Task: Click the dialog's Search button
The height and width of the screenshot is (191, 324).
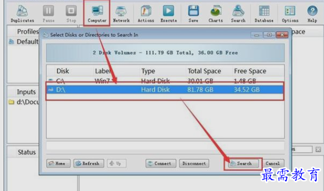Action: (x=243, y=163)
